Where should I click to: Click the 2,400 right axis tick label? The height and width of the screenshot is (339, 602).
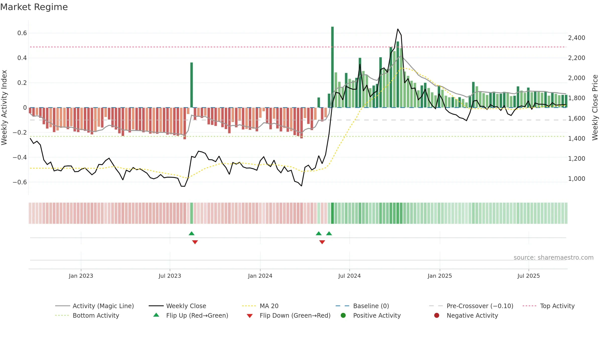coord(577,38)
